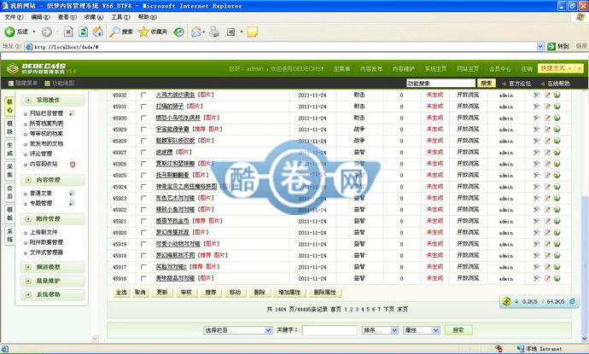The image size is (589, 354).
Task: Click the yellow note toolbar icon
Action: (253, 32)
